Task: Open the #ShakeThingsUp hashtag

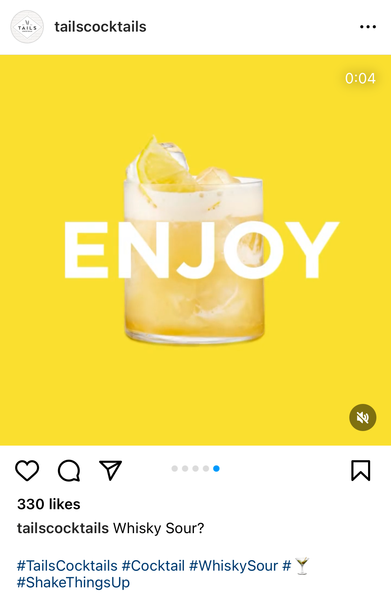Action: pos(73,582)
